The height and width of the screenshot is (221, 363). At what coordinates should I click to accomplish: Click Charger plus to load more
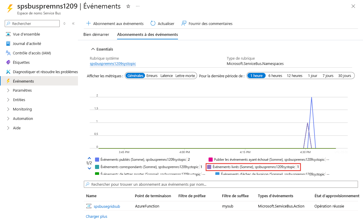point(96,216)
